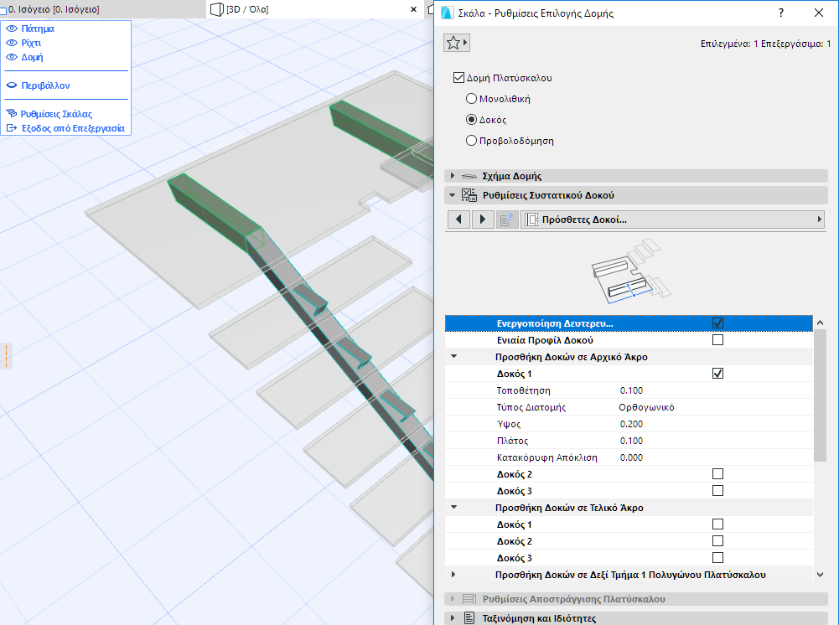Switch to the 0. Ισόγειο tab
This screenshot has width=839, height=625.
point(54,9)
